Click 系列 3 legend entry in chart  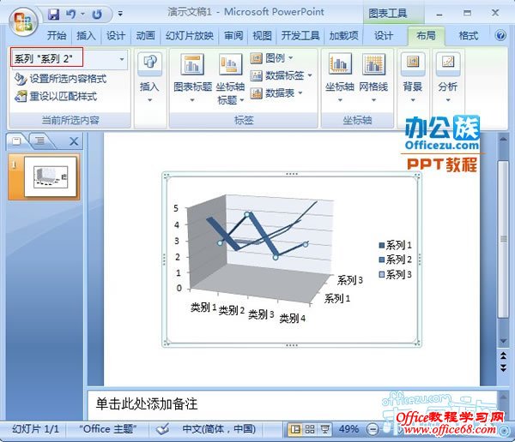pyautogui.click(x=395, y=274)
